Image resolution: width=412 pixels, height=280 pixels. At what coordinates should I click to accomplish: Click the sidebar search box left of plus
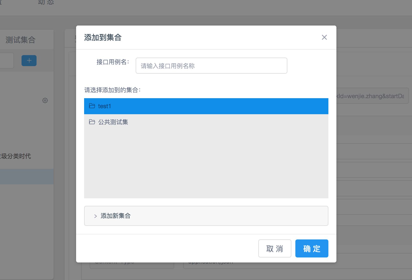click(7, 61)
